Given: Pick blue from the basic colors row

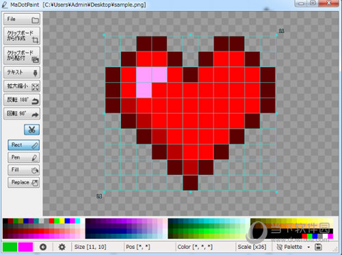Looking at the screenshot, I should (x=67, y=221).
